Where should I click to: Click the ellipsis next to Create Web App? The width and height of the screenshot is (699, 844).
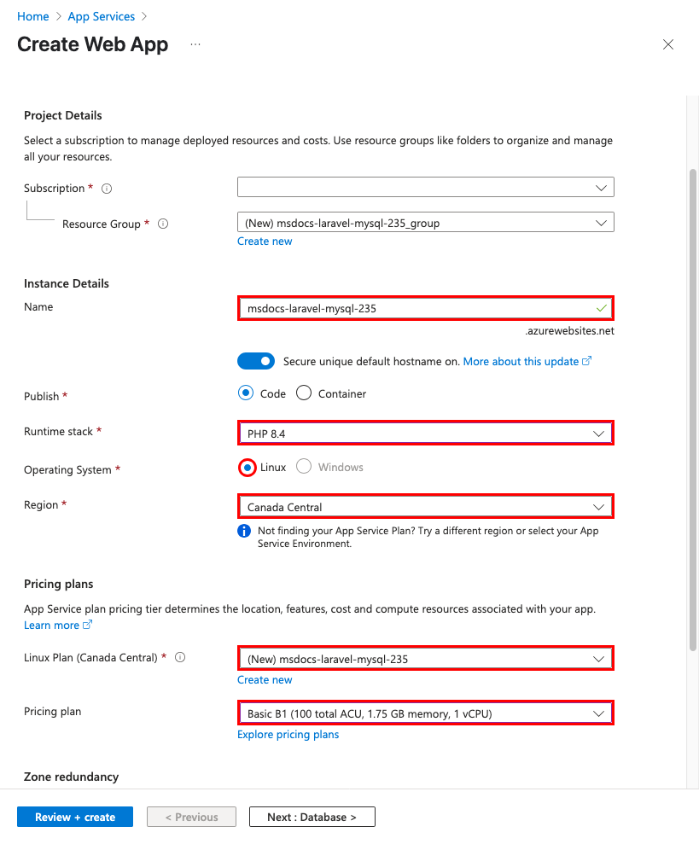click(195, 44)
